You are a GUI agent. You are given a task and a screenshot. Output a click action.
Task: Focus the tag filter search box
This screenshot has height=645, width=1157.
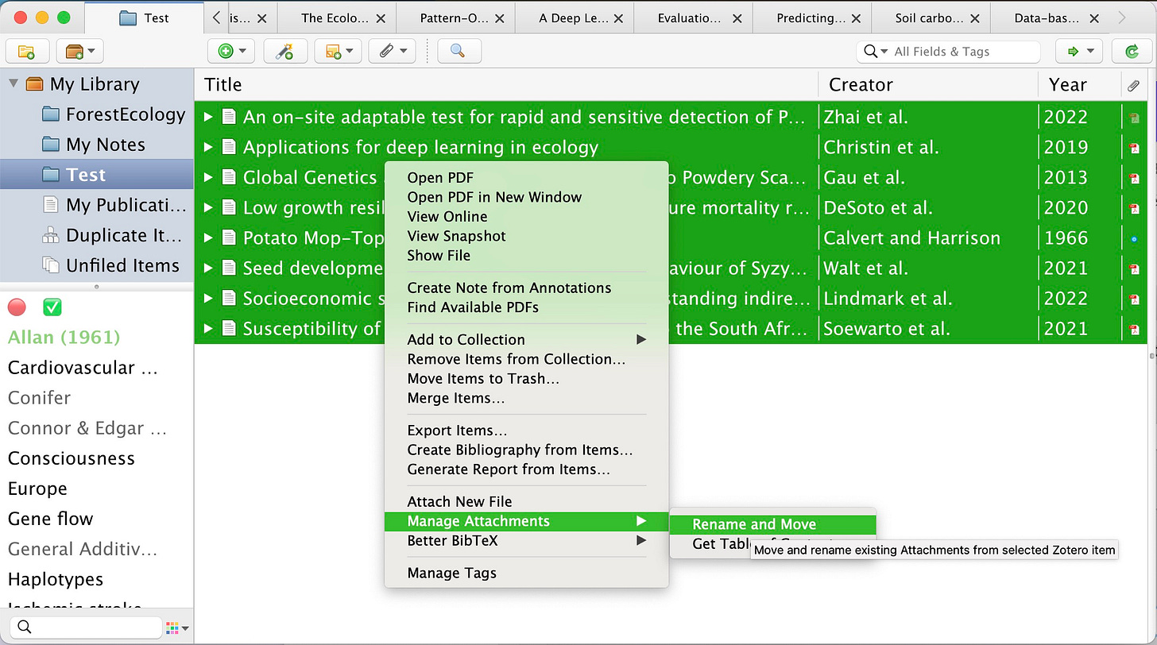[84, 628]
